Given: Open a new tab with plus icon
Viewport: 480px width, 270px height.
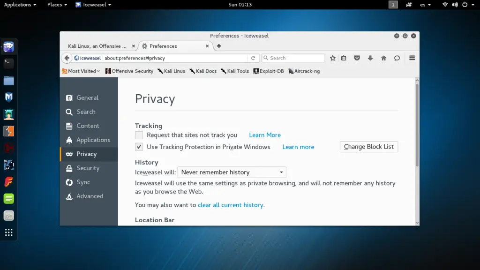Looking at the screenshot, I should [219, 46].
